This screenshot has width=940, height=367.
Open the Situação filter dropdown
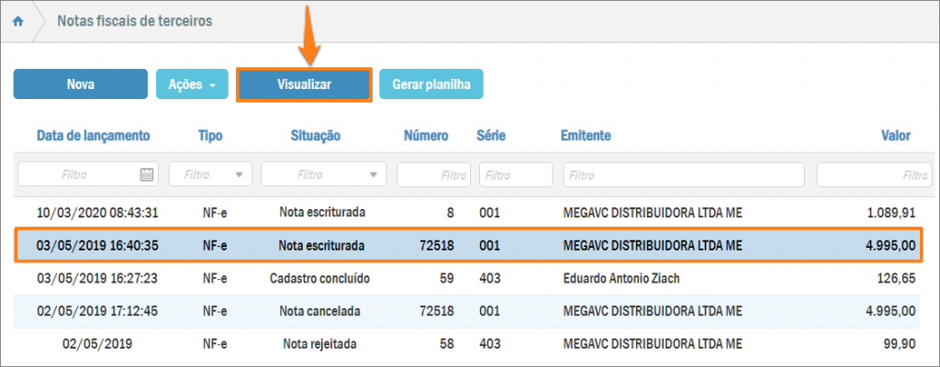point(323,174)
